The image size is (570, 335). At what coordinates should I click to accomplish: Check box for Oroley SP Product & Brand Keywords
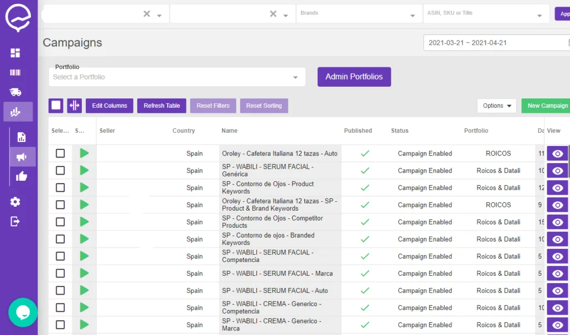[x=60, y=205]
